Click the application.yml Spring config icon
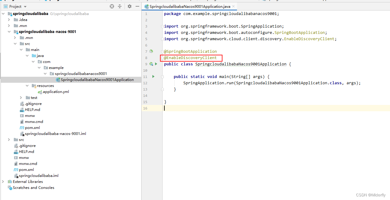 (x=40, y=92)
